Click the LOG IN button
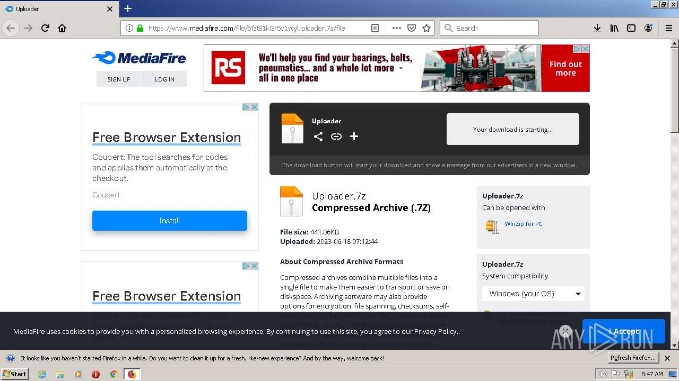 pyautogui.click(x=164, y=79)
